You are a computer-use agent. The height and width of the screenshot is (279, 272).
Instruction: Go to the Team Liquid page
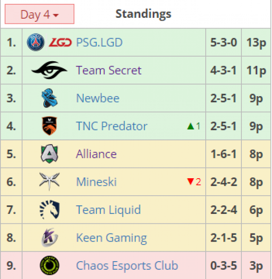(108, 210)
